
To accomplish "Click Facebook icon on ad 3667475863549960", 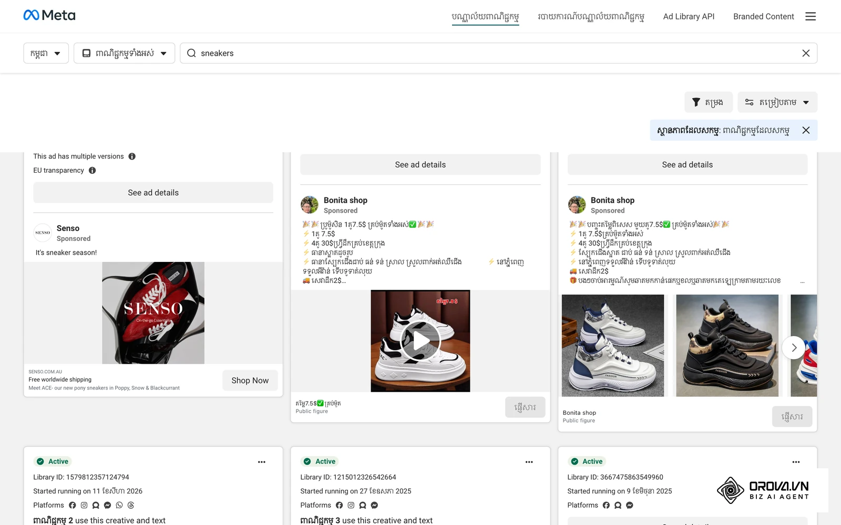I will (606, 505).
